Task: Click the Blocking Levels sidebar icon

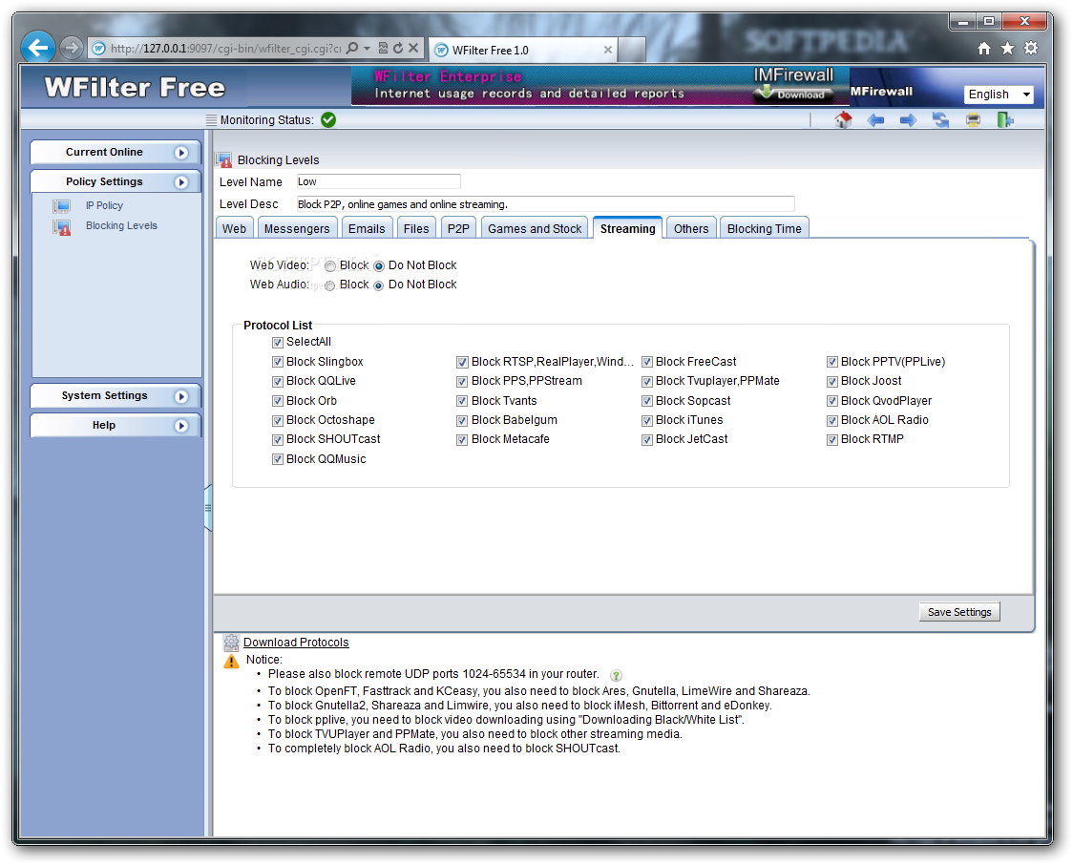Action: (62, 227)
